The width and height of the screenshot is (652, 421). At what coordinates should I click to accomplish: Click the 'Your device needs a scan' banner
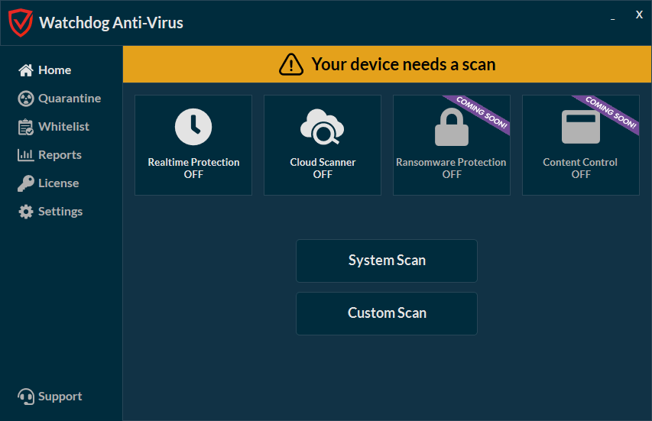pyautogui.click(x=387, y=64)
